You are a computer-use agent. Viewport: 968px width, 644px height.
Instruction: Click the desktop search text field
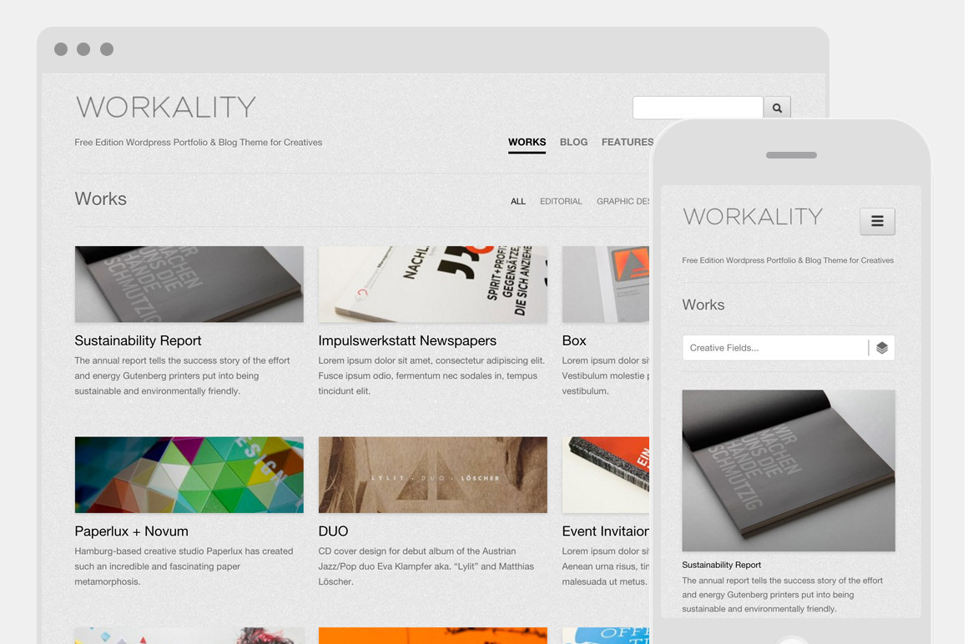[698, 108]
